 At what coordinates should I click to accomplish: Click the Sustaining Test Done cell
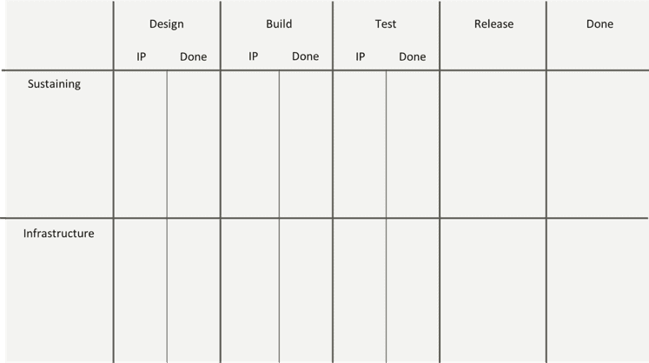pos(413,144)
